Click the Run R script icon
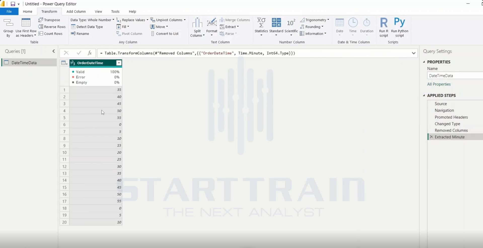Screen dimensions: 483x248 (x=384, y=23)
